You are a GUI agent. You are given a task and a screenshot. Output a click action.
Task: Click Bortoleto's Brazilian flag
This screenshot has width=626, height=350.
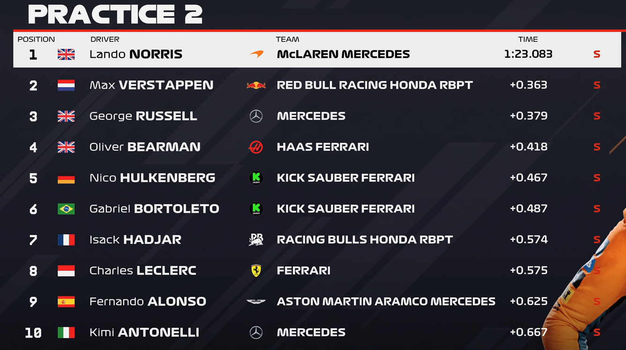pyautogui.click(x=66, y=209)
